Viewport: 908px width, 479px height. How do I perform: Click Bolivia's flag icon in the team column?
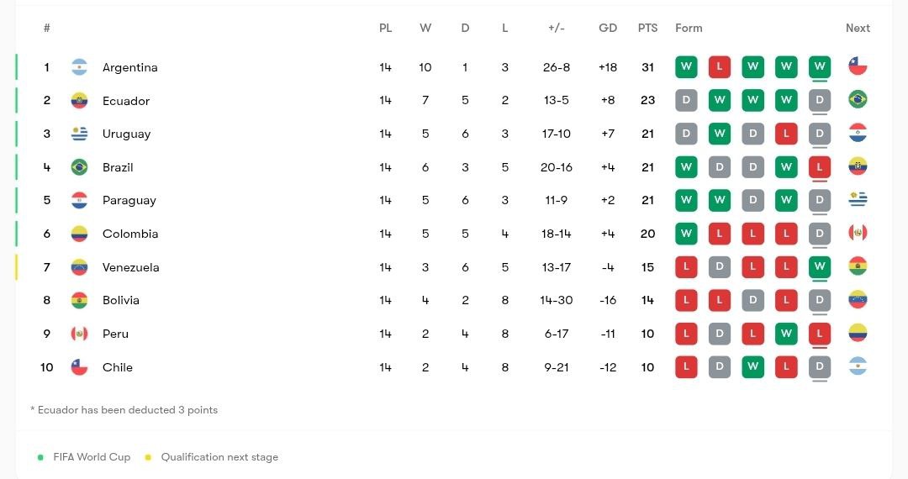tap(79, 300)
